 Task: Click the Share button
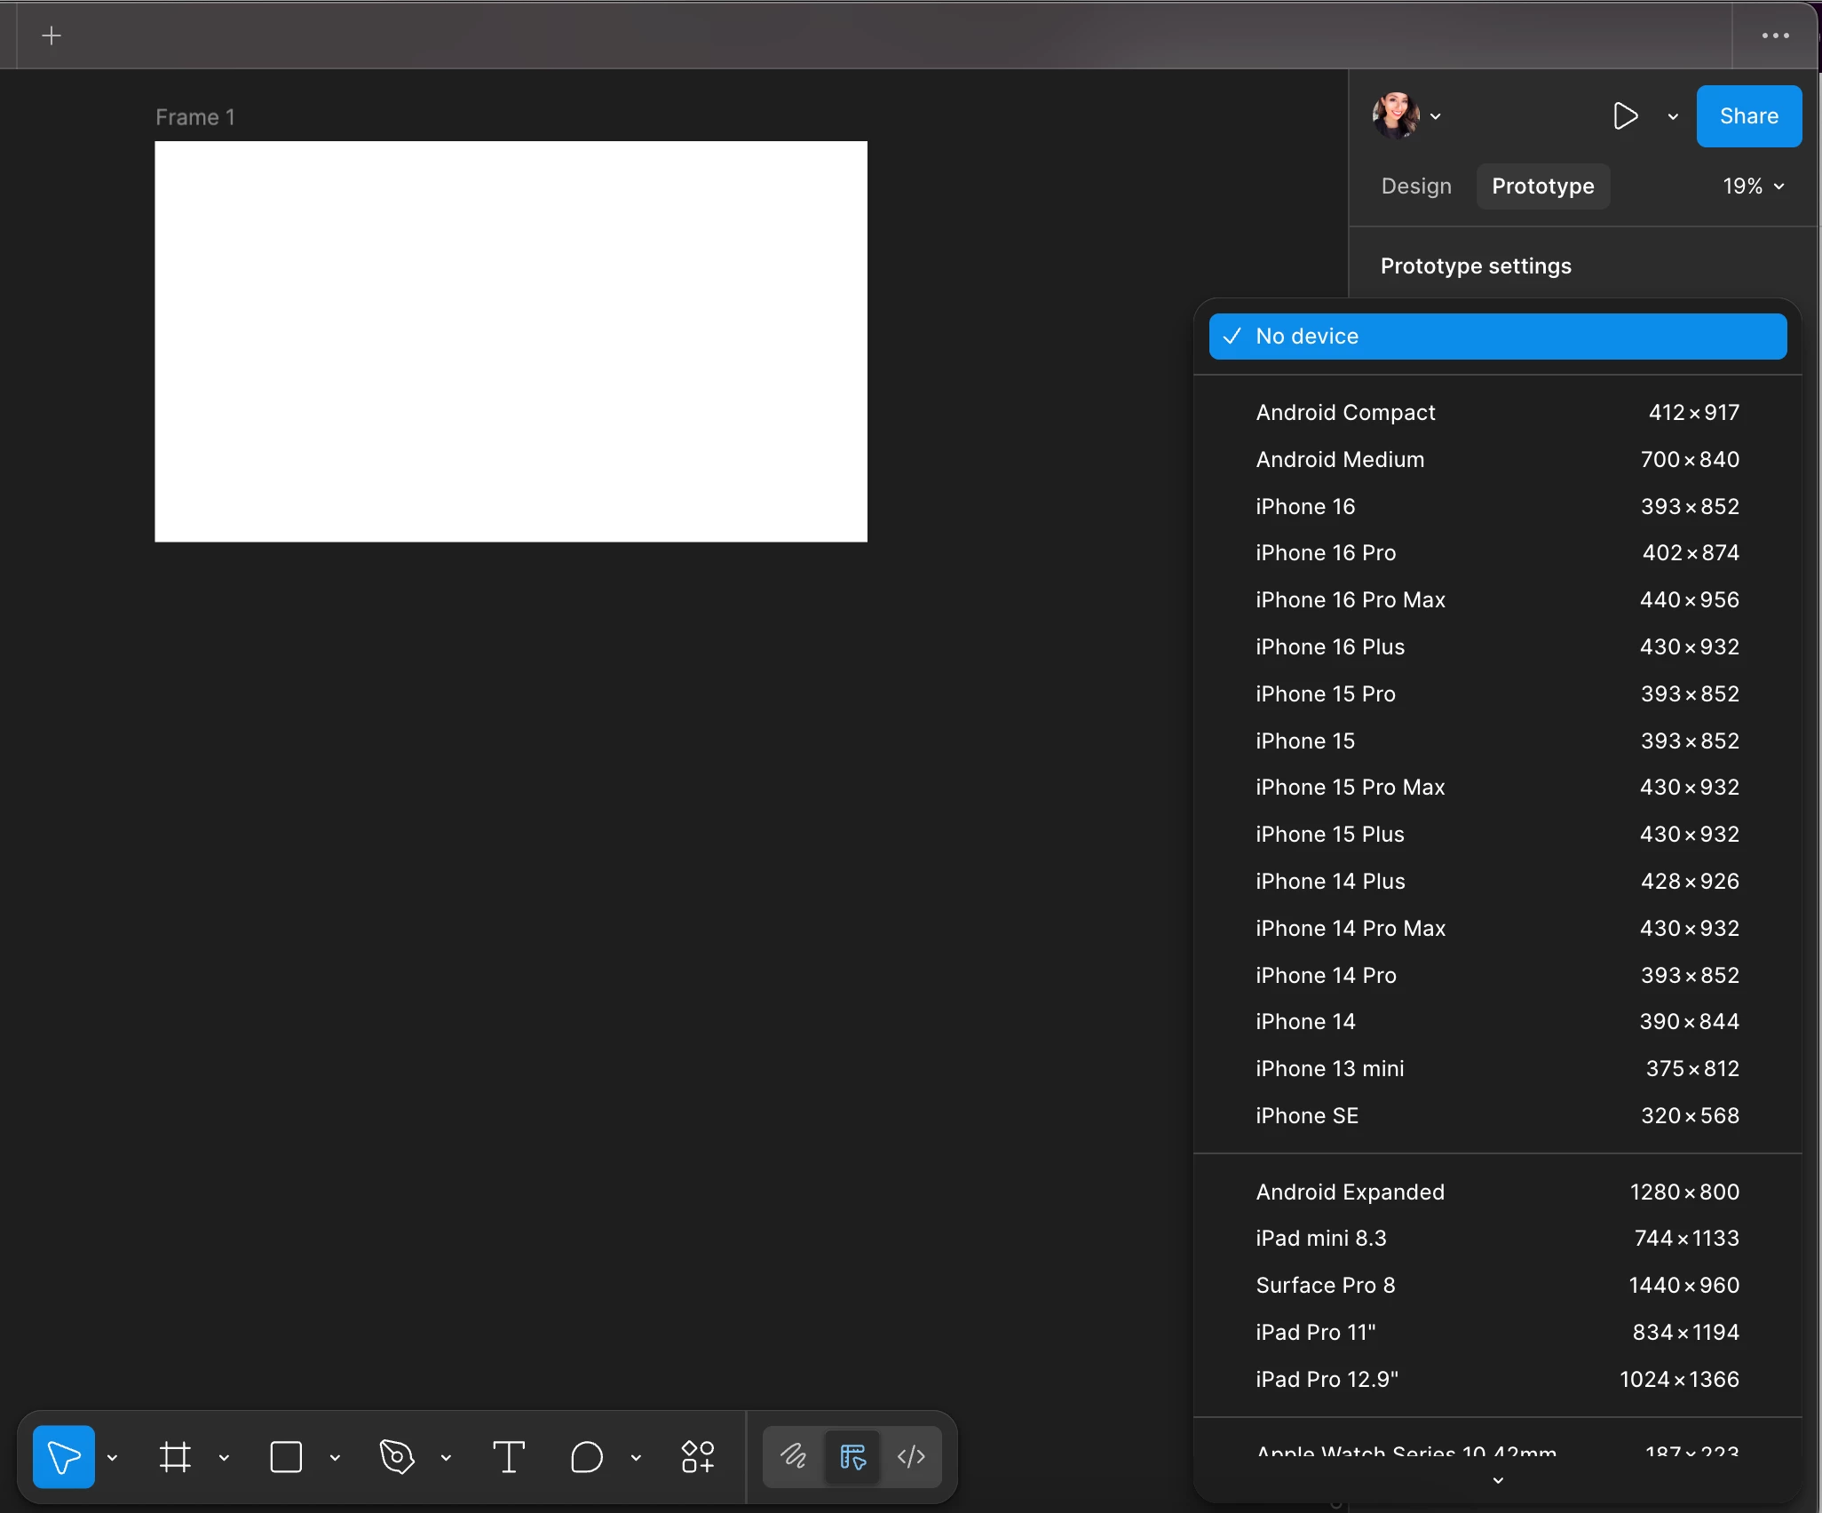(x=1748, y=116)
